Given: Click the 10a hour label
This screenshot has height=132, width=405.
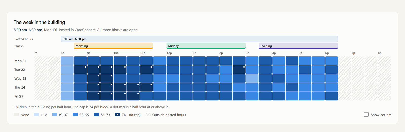Looking at the screenshot, I should (116, 53).
